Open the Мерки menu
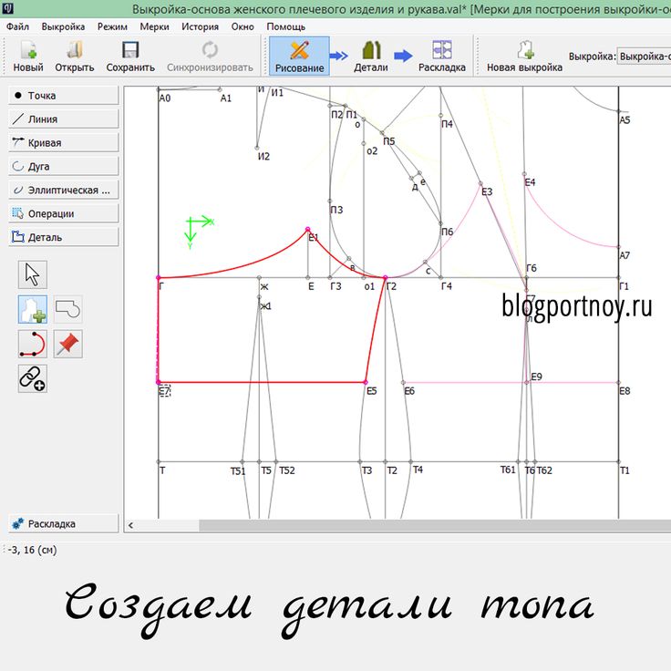Image resolution: width=671 pixels, height=671 pixels. [x=154, y=26]
